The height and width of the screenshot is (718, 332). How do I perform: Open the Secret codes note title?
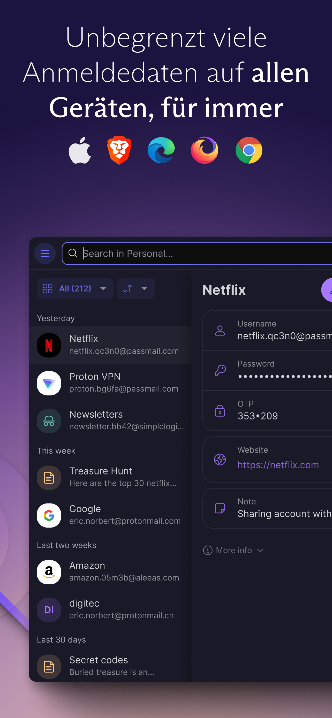(x=99, y=660)
